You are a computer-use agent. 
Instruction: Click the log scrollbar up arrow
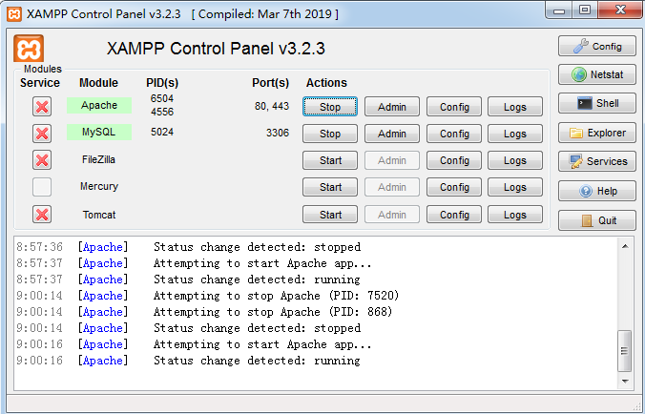tap(625, 246)
